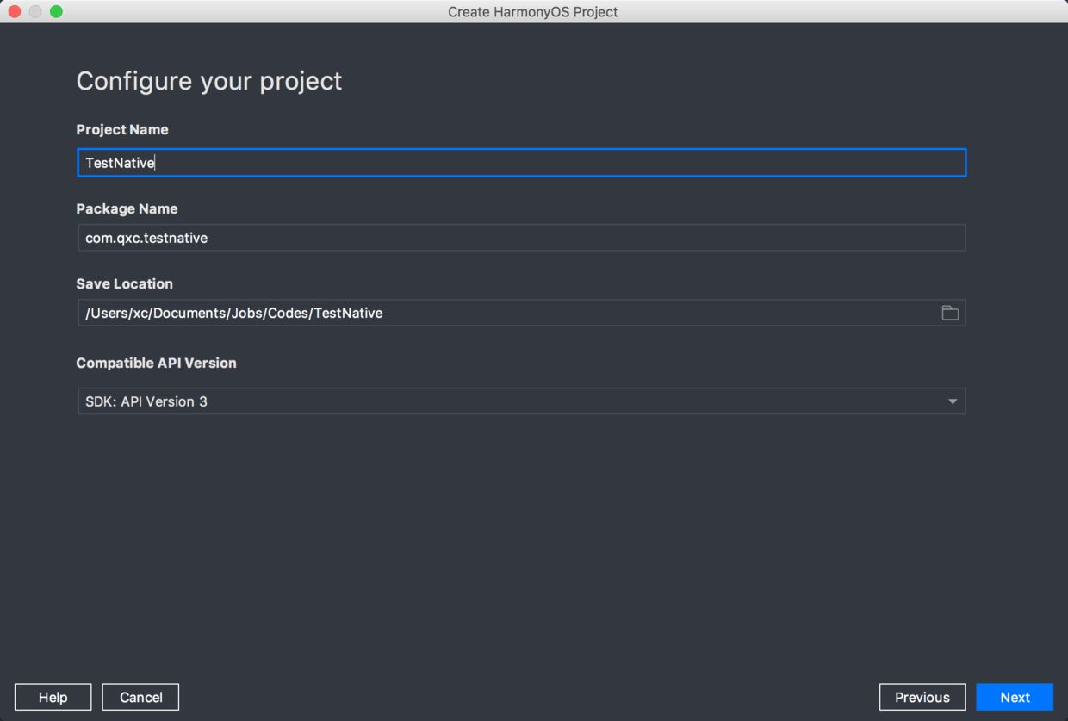Cancel the project creation dialog

(x=140, y=697)
